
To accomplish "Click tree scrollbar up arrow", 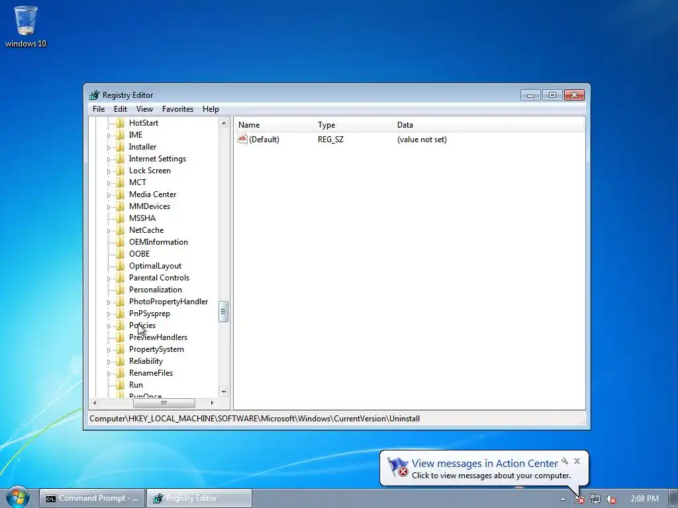I will point(224,123).
